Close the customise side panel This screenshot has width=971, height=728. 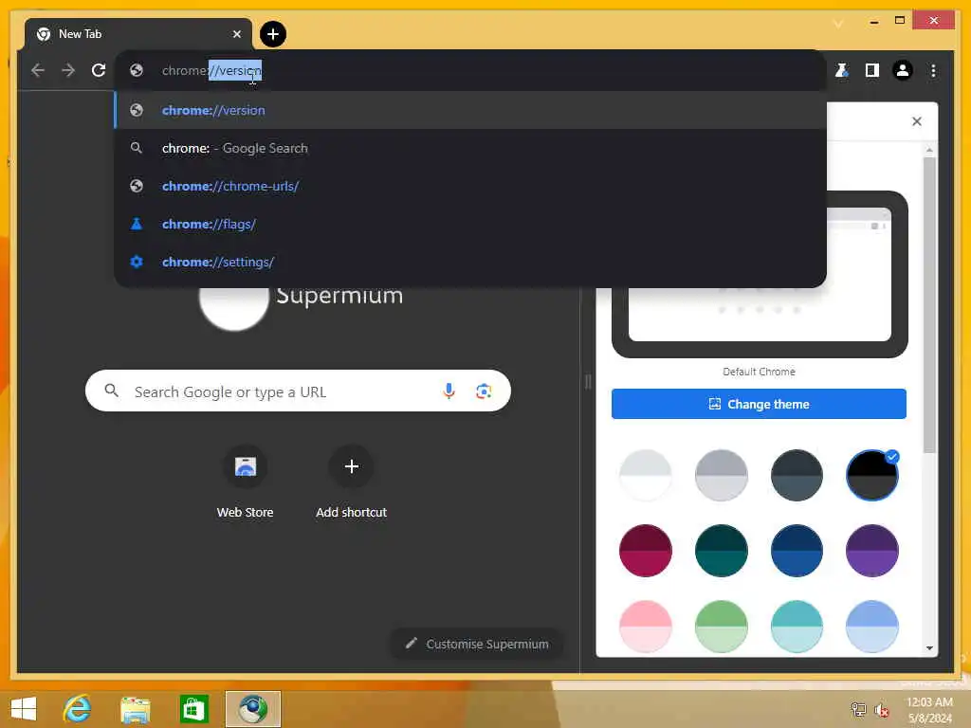[x=917, y=121]
